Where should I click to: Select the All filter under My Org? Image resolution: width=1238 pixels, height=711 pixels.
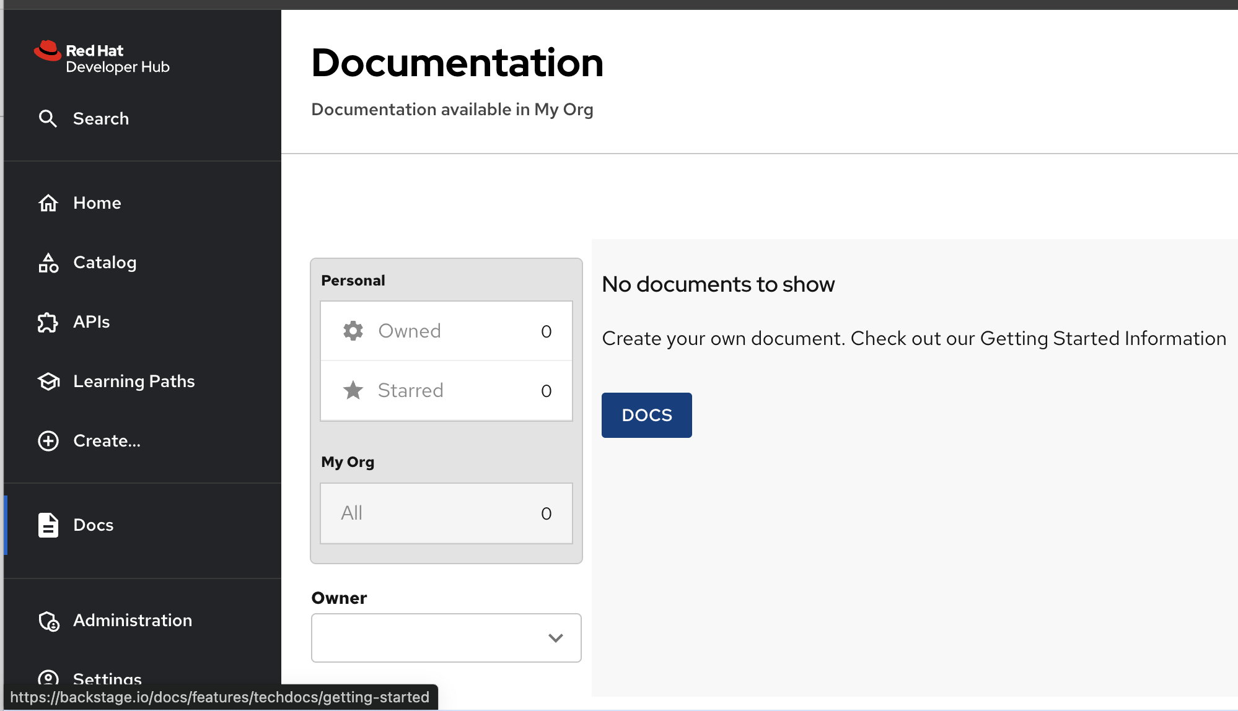[446, 513]
